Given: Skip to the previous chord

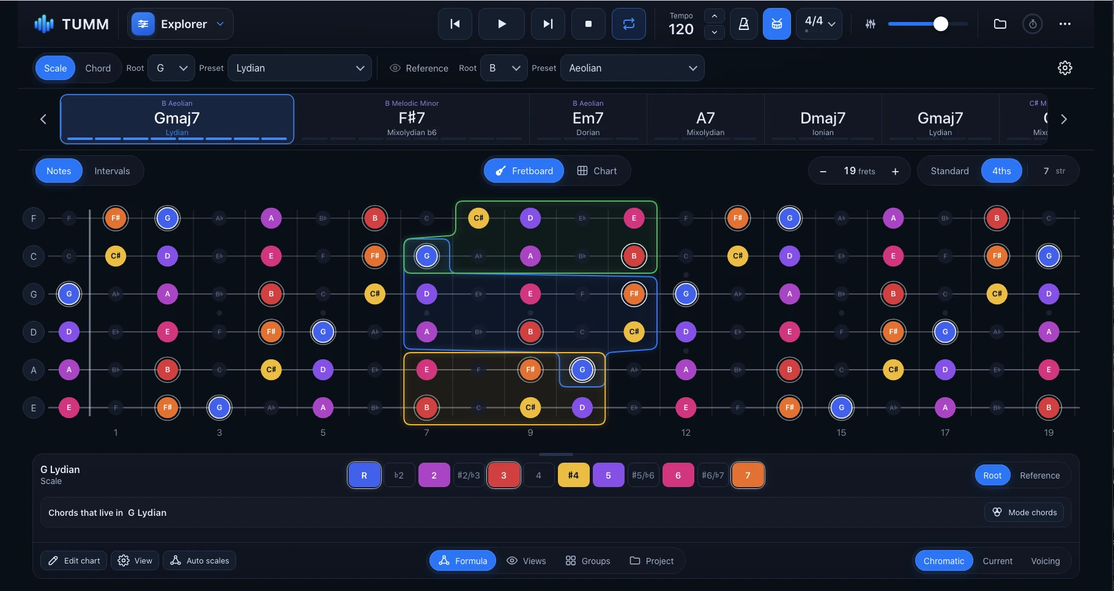Looking at the screenshot, I should point(455,24).
